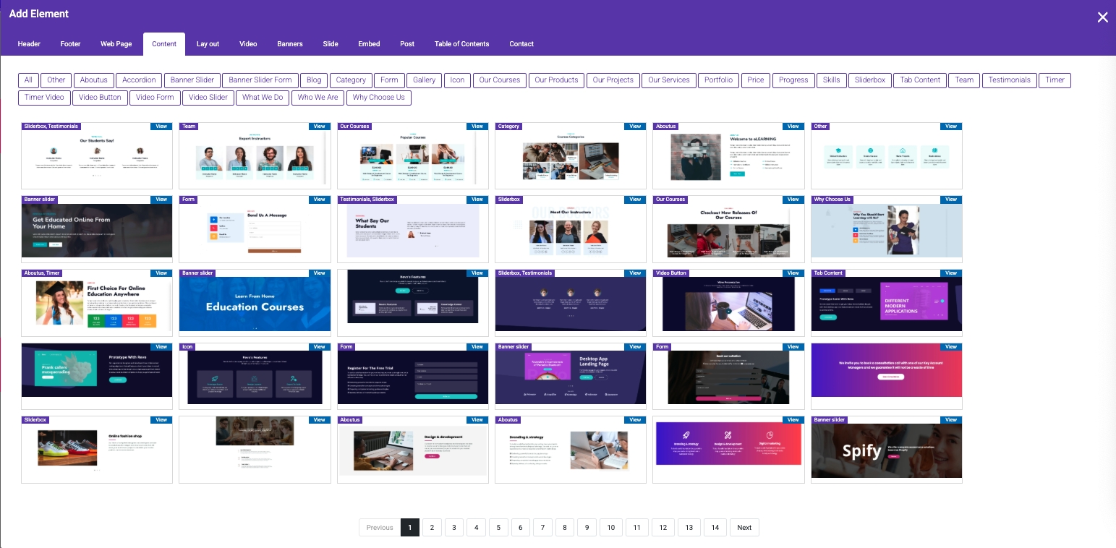The width and height of the screenshot is (1116, 548).
Task: Go to page 5 of results
Action: point(498,528)
